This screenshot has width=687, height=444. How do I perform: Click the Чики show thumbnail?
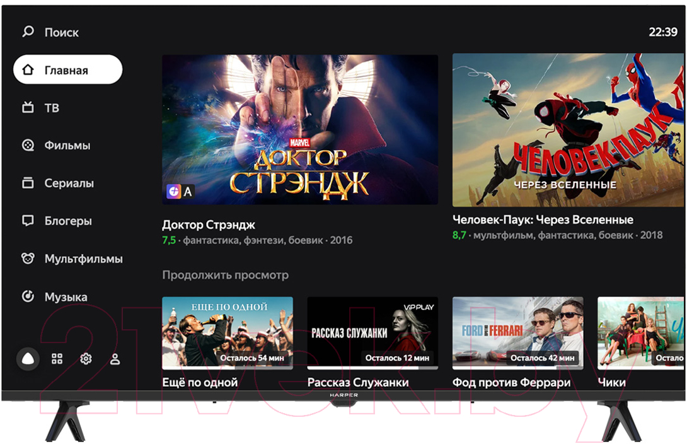click(640, 333)
